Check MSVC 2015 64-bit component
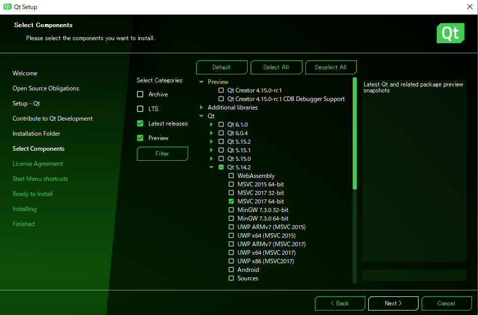This screenshot has width=478, height=315. click(231, 184)
